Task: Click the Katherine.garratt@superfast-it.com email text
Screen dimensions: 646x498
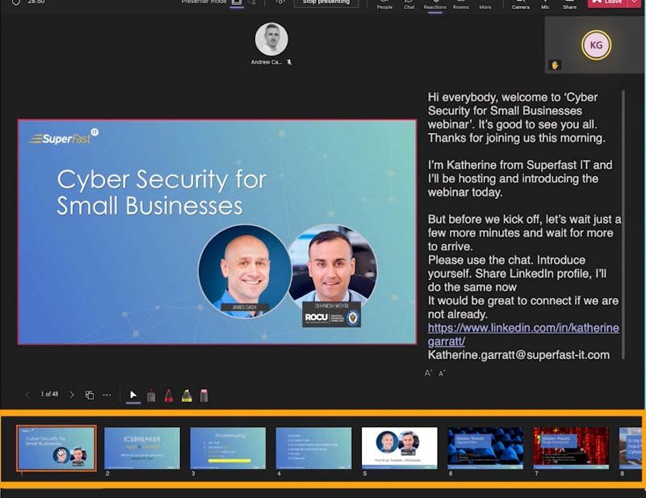Action: [x=518, y=355]
